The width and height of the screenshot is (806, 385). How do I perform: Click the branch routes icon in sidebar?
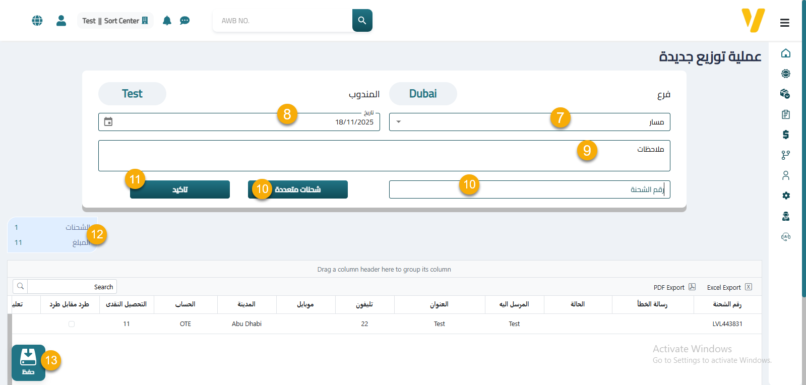785,155
